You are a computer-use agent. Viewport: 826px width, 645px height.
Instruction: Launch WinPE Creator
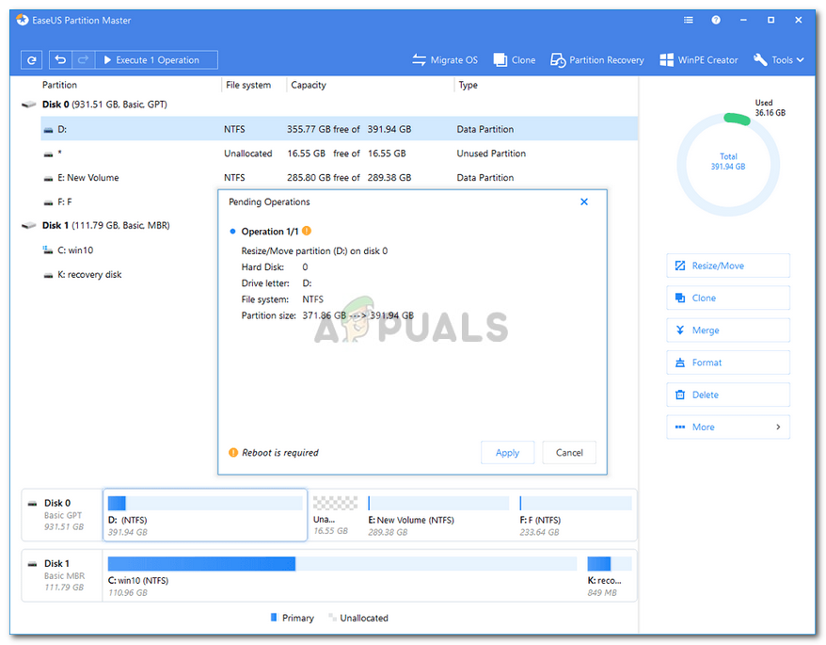[699, 60]
